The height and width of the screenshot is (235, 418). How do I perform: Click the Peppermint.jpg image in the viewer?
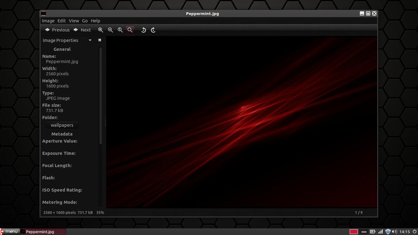tap(242, 122)
